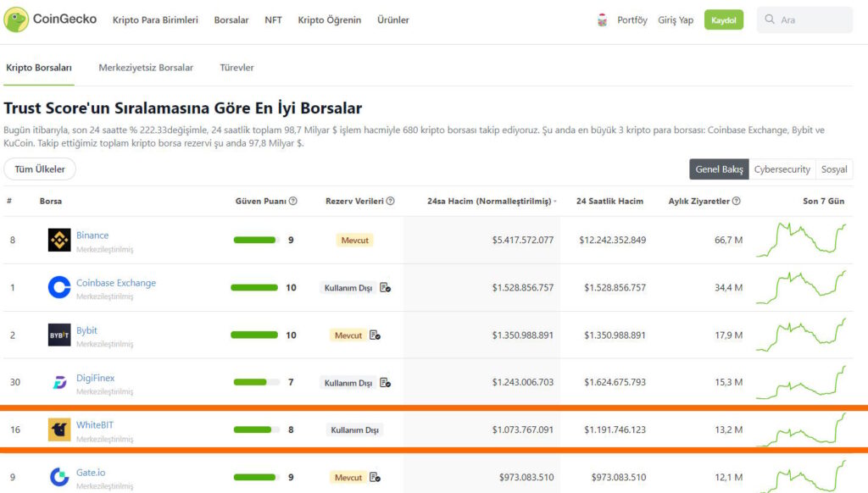The image size is (868, 493).
Task: Click the 13,2 M monthly visits value
Action: [x=728, y=430]
